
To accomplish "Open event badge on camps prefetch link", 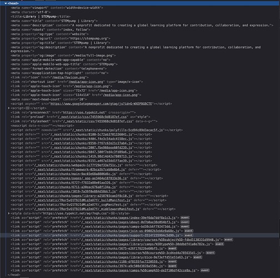I will 185,226.
